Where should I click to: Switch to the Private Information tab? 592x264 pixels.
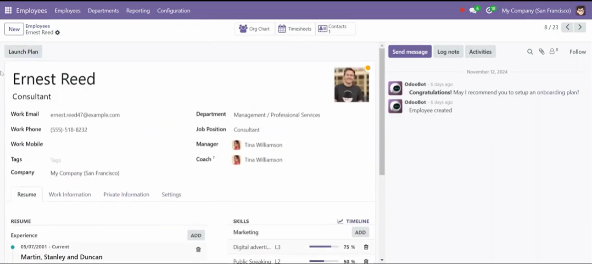pyautogui.click(x=126, y=194)
